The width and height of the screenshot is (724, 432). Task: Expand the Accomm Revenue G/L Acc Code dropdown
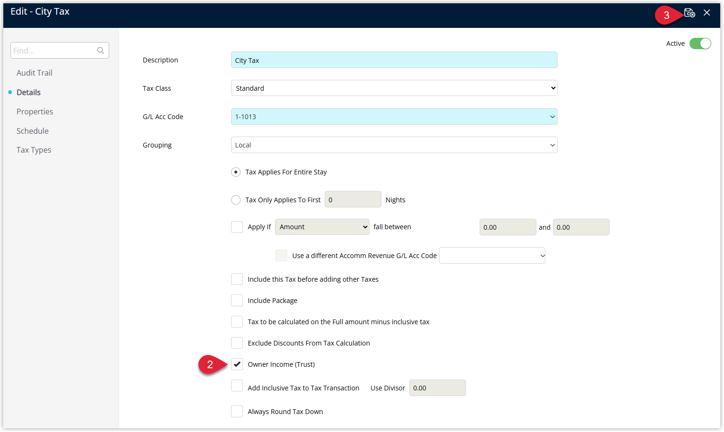click(x=492, y=256)
